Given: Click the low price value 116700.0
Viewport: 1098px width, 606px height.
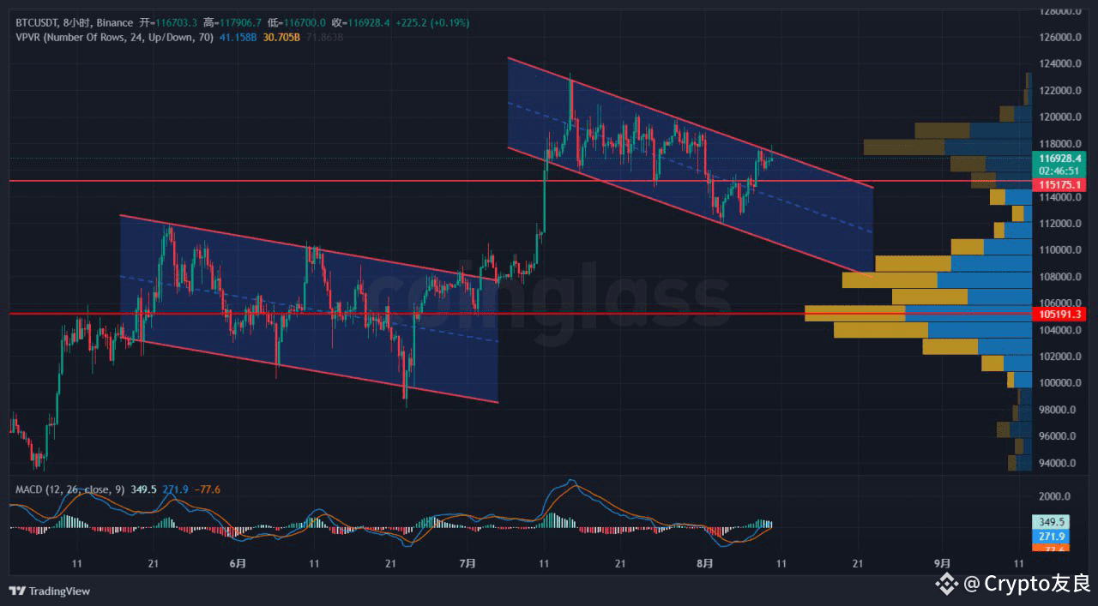Looking at the screenshot, I should click(x=305, y=23).
